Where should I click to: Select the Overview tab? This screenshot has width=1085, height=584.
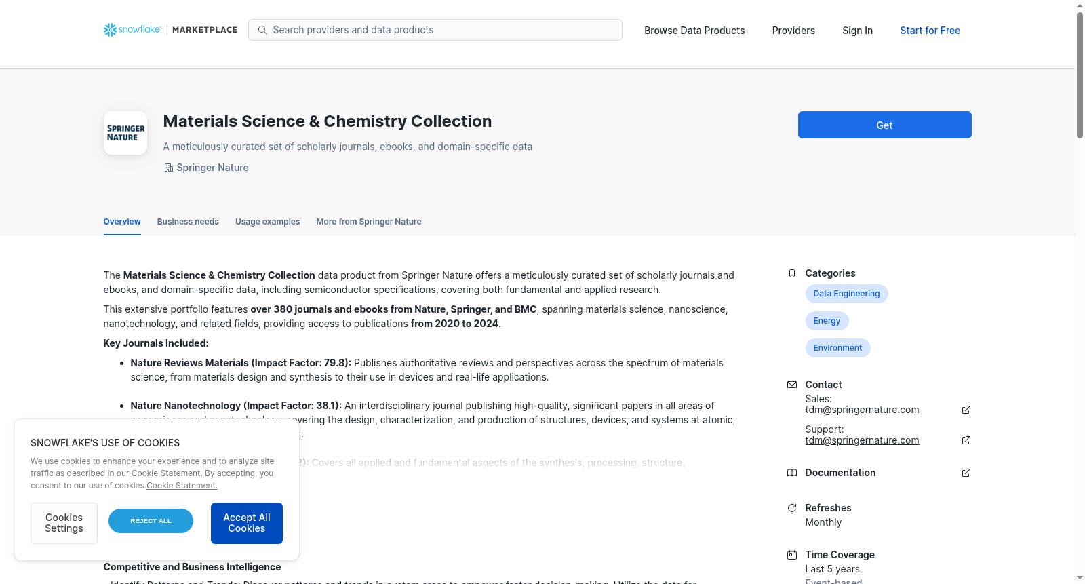(x=122, y=222)
